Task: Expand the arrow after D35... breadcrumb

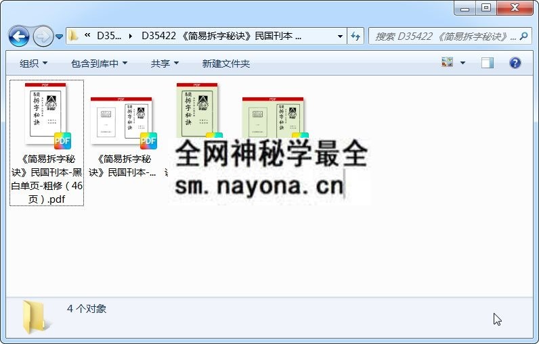Action: [131, 36]
